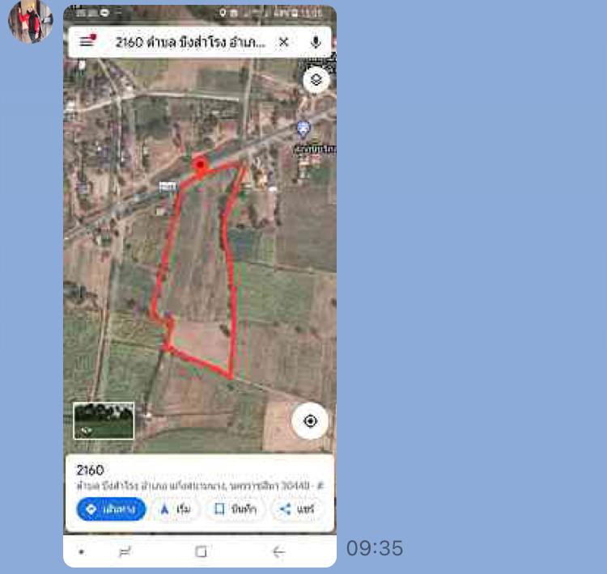Viewport: 607px width, 574px height.
Task: Tap the microphone voice search icon
Action: [x=316, y=42]
